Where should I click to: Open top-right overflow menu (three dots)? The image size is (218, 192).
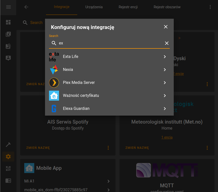[210, 7]
